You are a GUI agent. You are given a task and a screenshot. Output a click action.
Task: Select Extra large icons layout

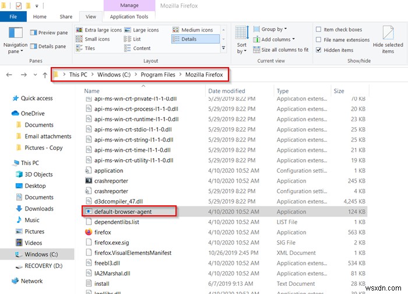click(x=99, y=30)
